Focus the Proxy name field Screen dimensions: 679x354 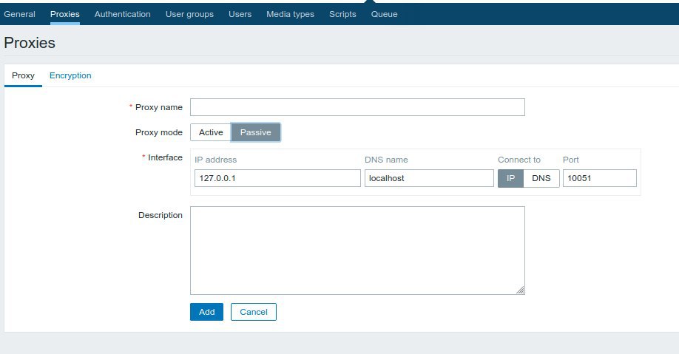tap(357, 107)
